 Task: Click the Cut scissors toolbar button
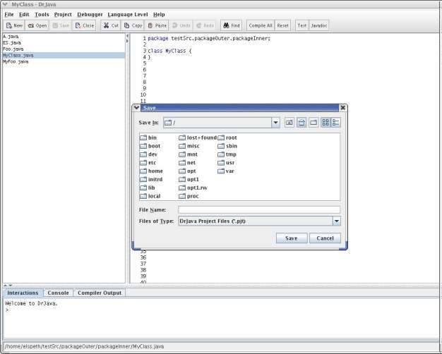tap(110, 25)
